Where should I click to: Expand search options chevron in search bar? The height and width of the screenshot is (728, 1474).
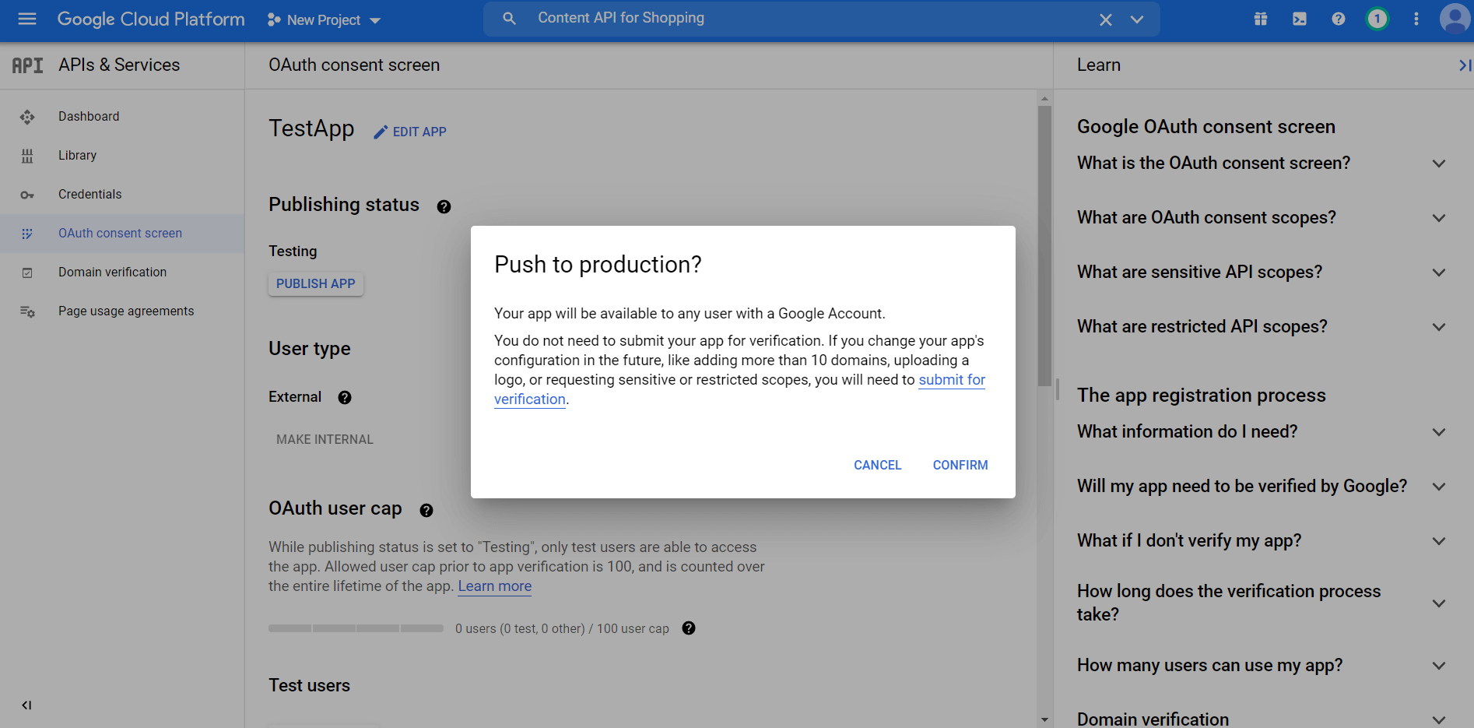(x=1137, y=19)
